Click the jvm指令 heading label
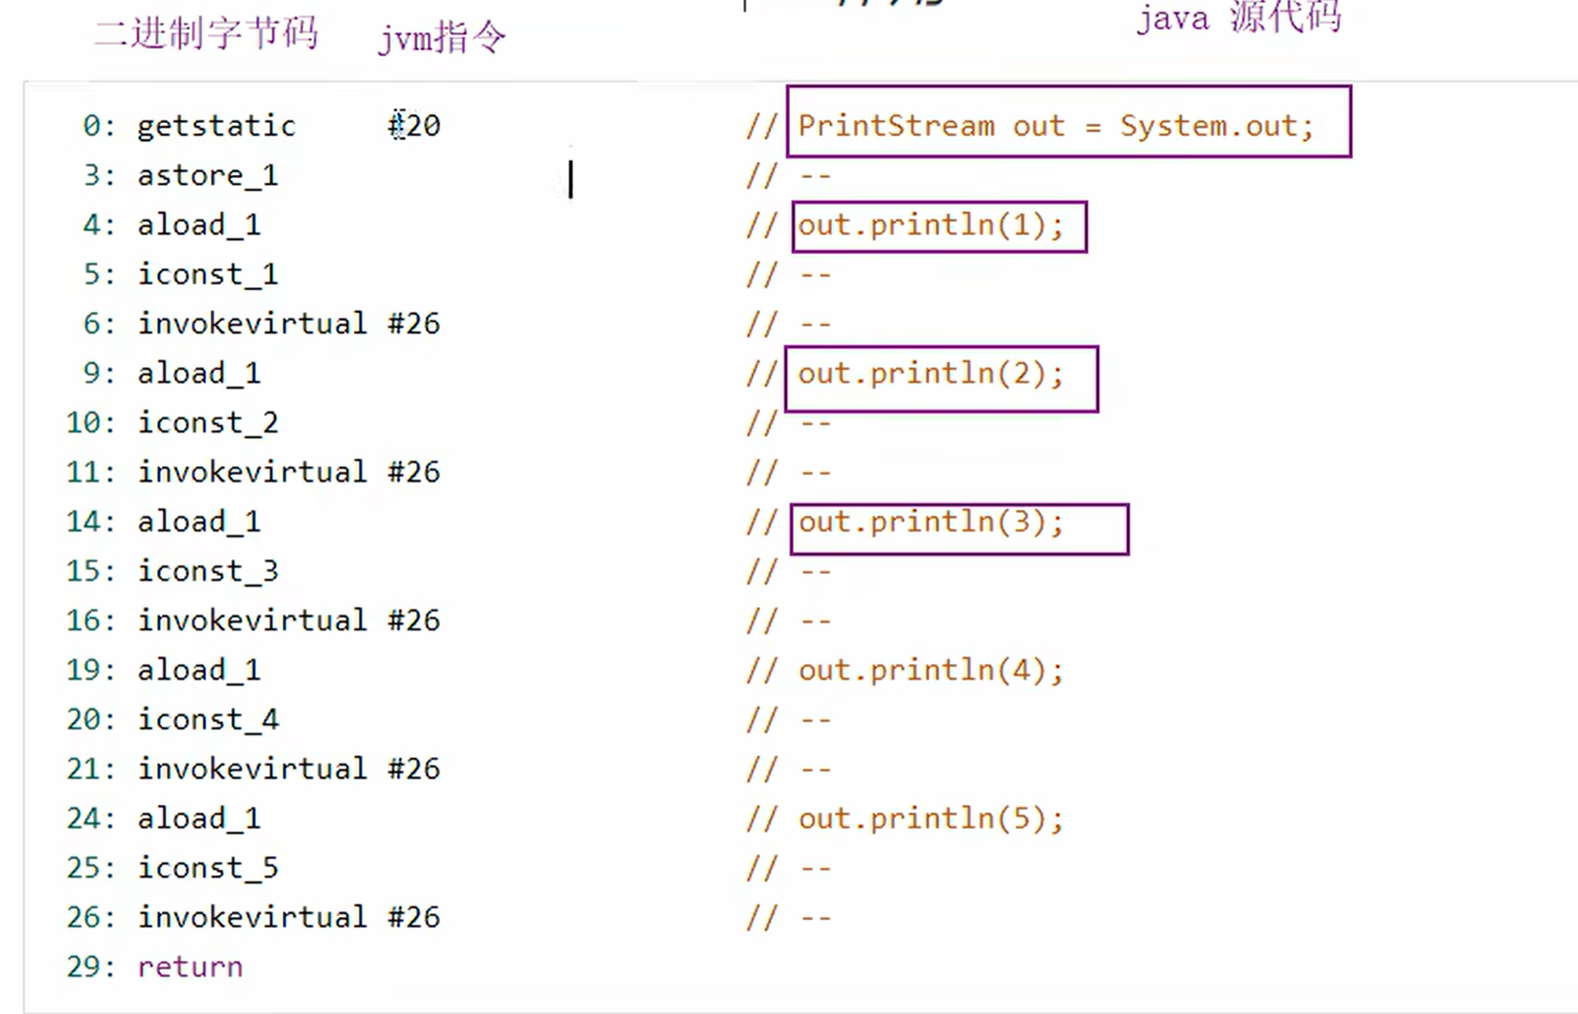Viewport: 1578px width, 1014px height. [442, 37]
